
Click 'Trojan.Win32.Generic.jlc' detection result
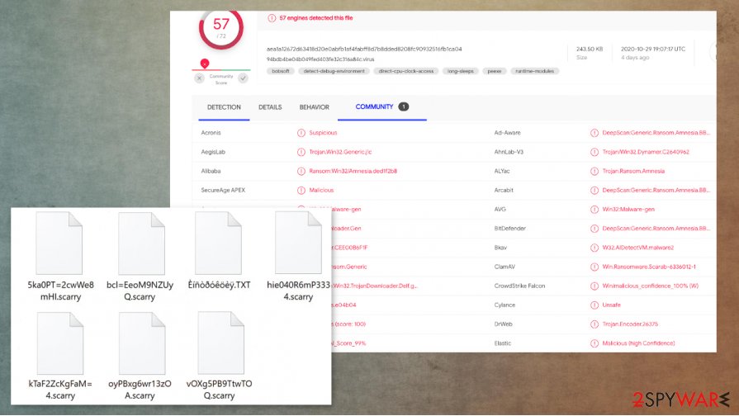click(x=340, y=152)
